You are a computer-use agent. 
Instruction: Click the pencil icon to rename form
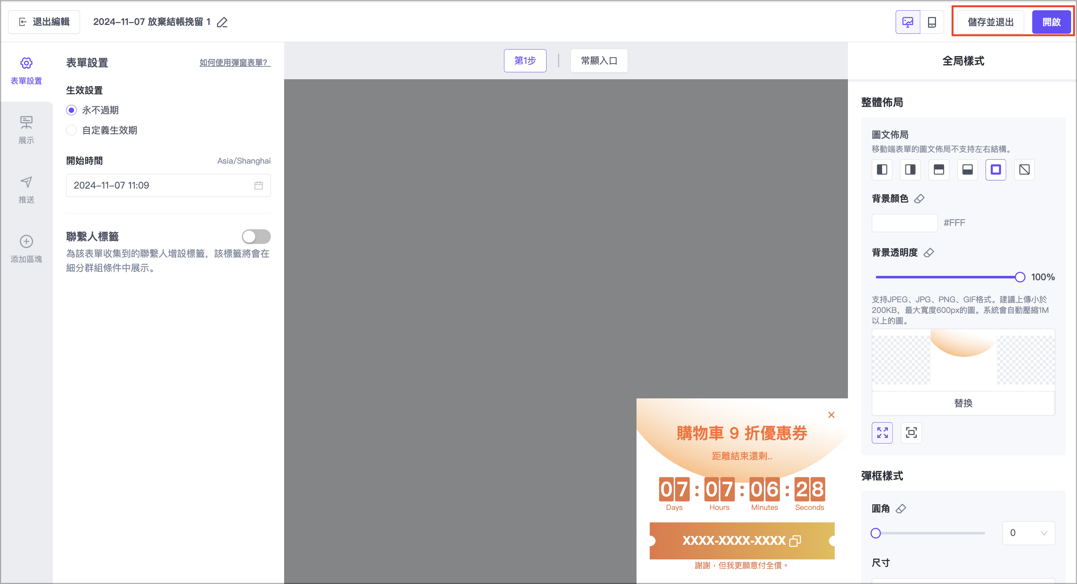[222, 22]
